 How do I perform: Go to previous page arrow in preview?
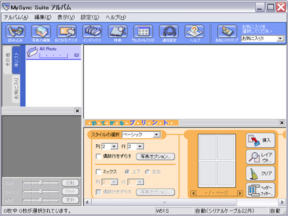[193, 193]
